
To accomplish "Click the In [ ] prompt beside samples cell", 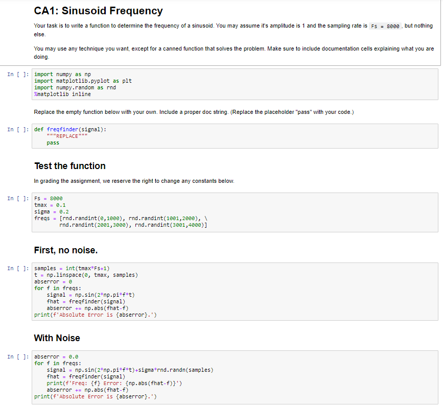I will pos(18,268).
